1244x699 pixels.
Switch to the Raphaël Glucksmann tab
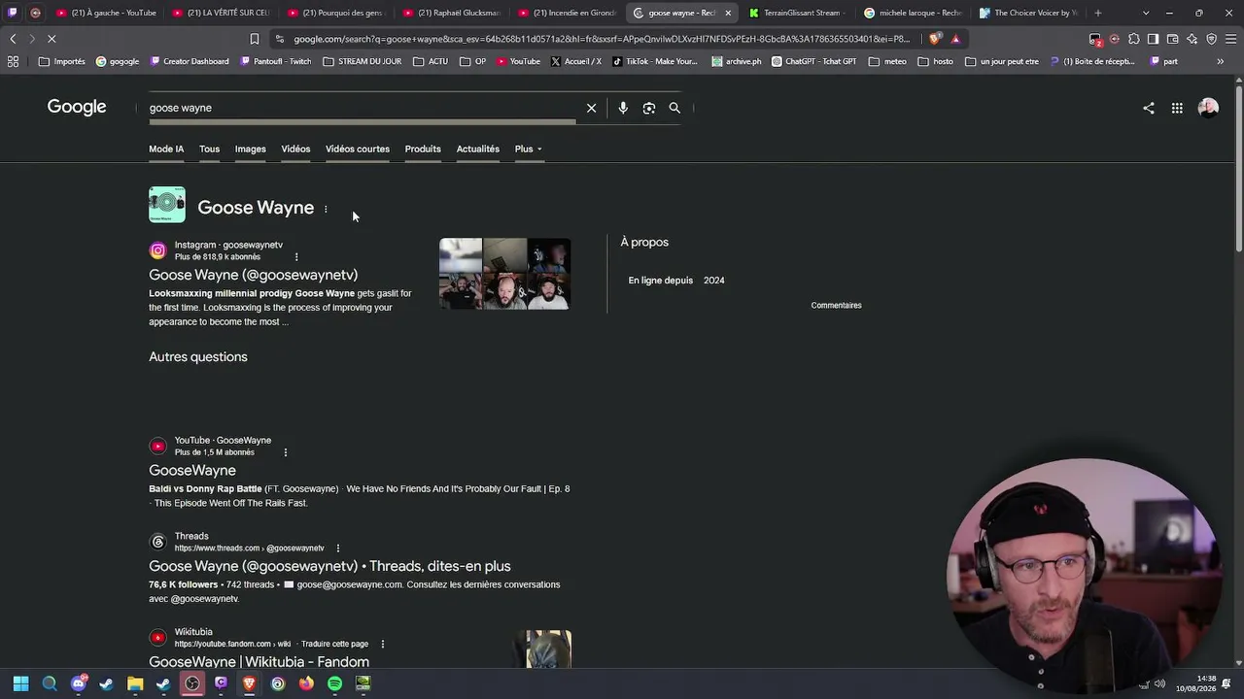point(451,13)
